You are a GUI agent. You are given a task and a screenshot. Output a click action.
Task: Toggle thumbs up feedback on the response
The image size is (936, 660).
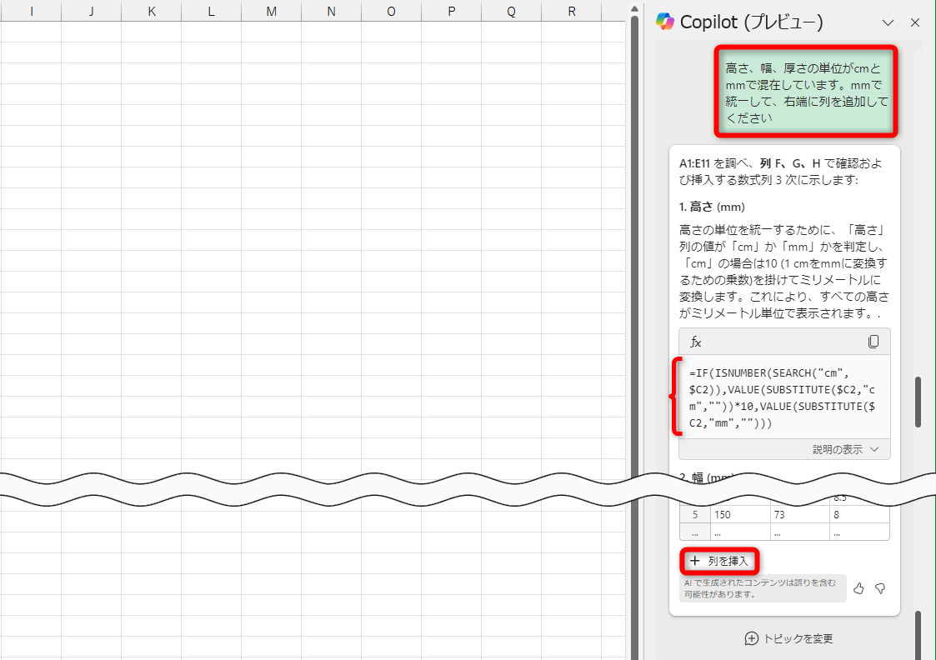tap(858, 588)
